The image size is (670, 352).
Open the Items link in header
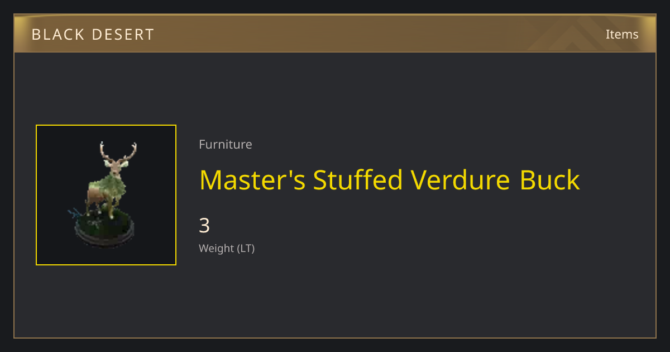[622, 34]
